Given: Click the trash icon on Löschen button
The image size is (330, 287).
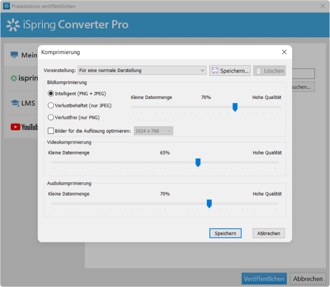Looking at the screenshot, I should (258, 71).
